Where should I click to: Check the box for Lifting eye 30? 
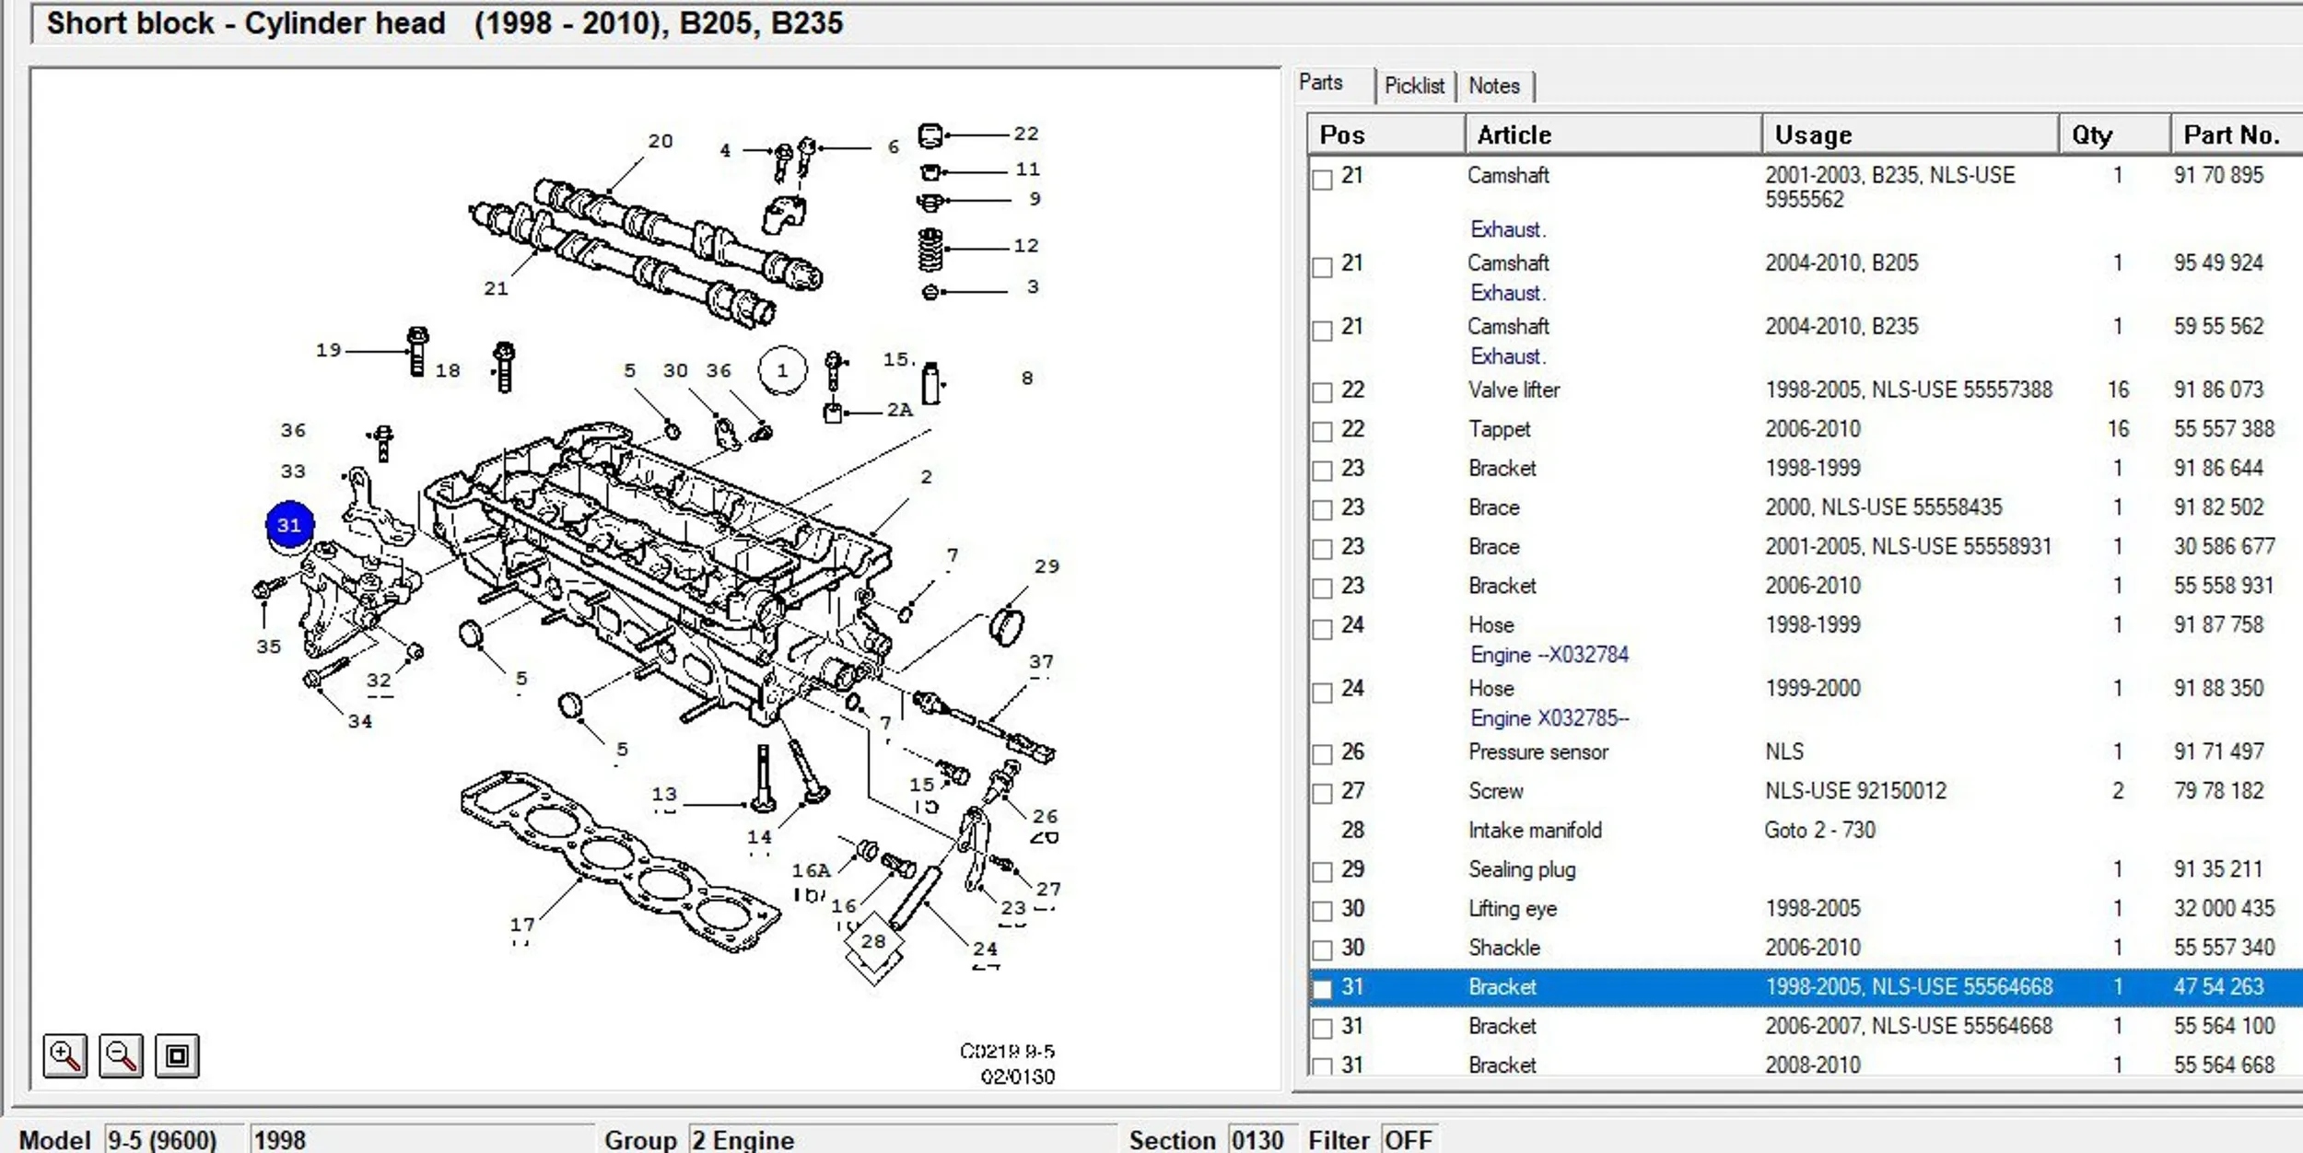tap(1322, 912)
